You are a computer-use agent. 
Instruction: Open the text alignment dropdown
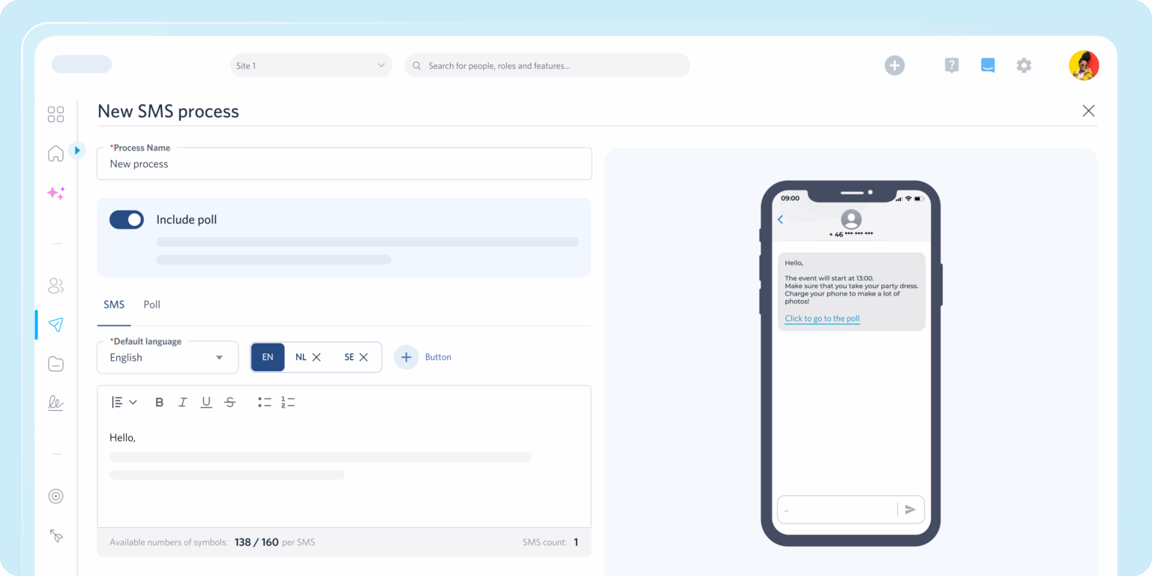[124, 403]
